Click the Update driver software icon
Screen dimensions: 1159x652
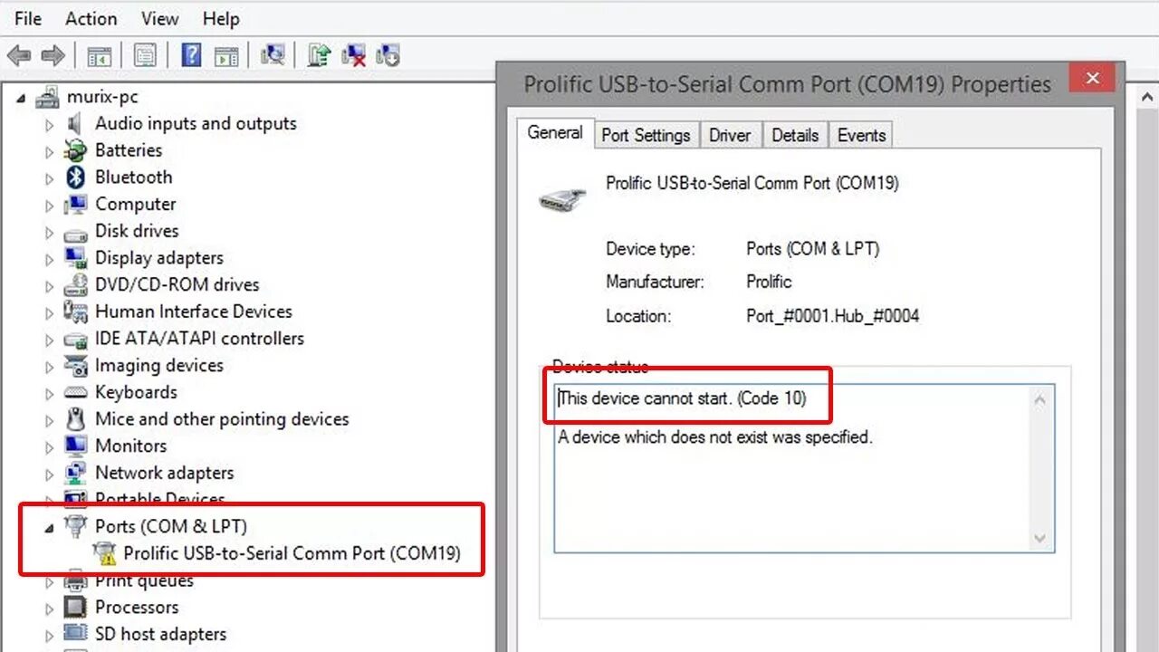click(319, 55)
